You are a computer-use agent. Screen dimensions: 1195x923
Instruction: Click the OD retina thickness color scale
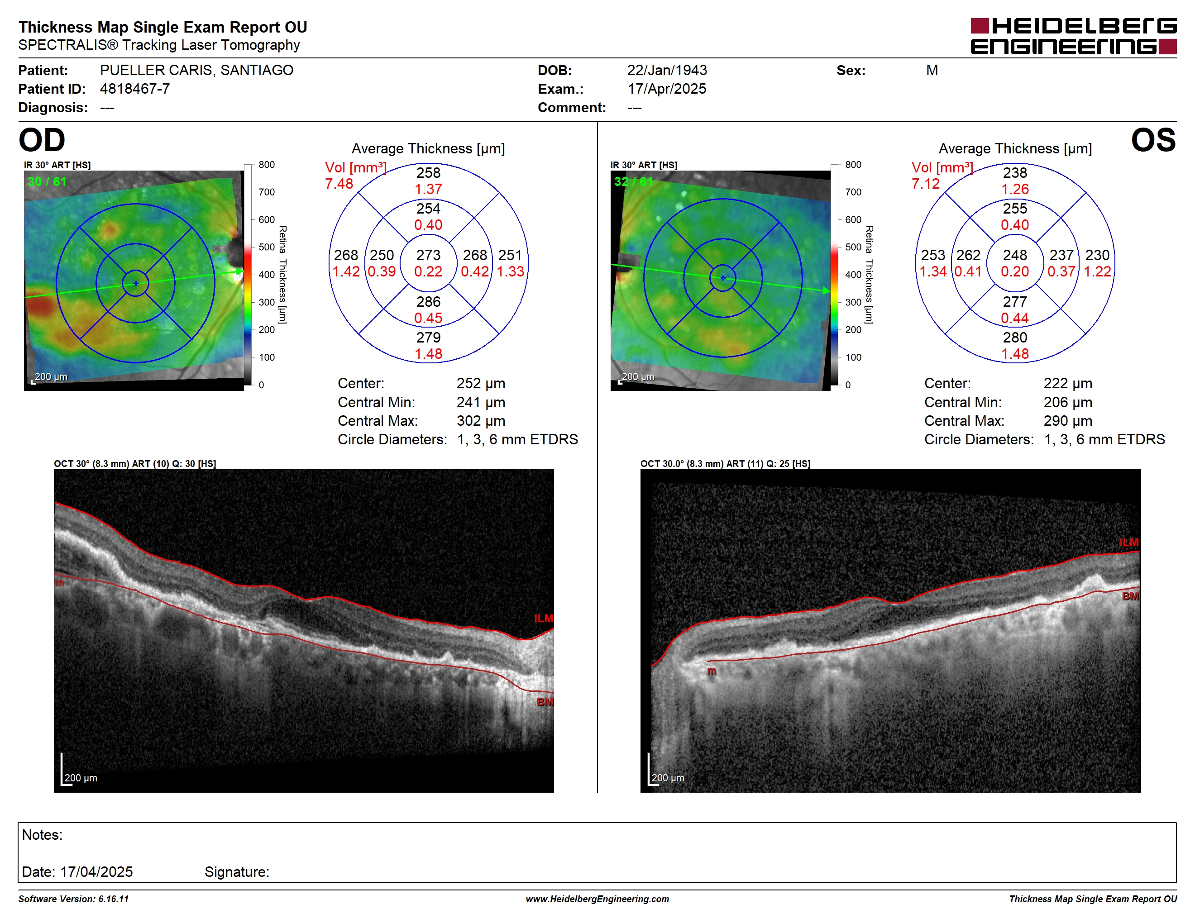(248, 275)
